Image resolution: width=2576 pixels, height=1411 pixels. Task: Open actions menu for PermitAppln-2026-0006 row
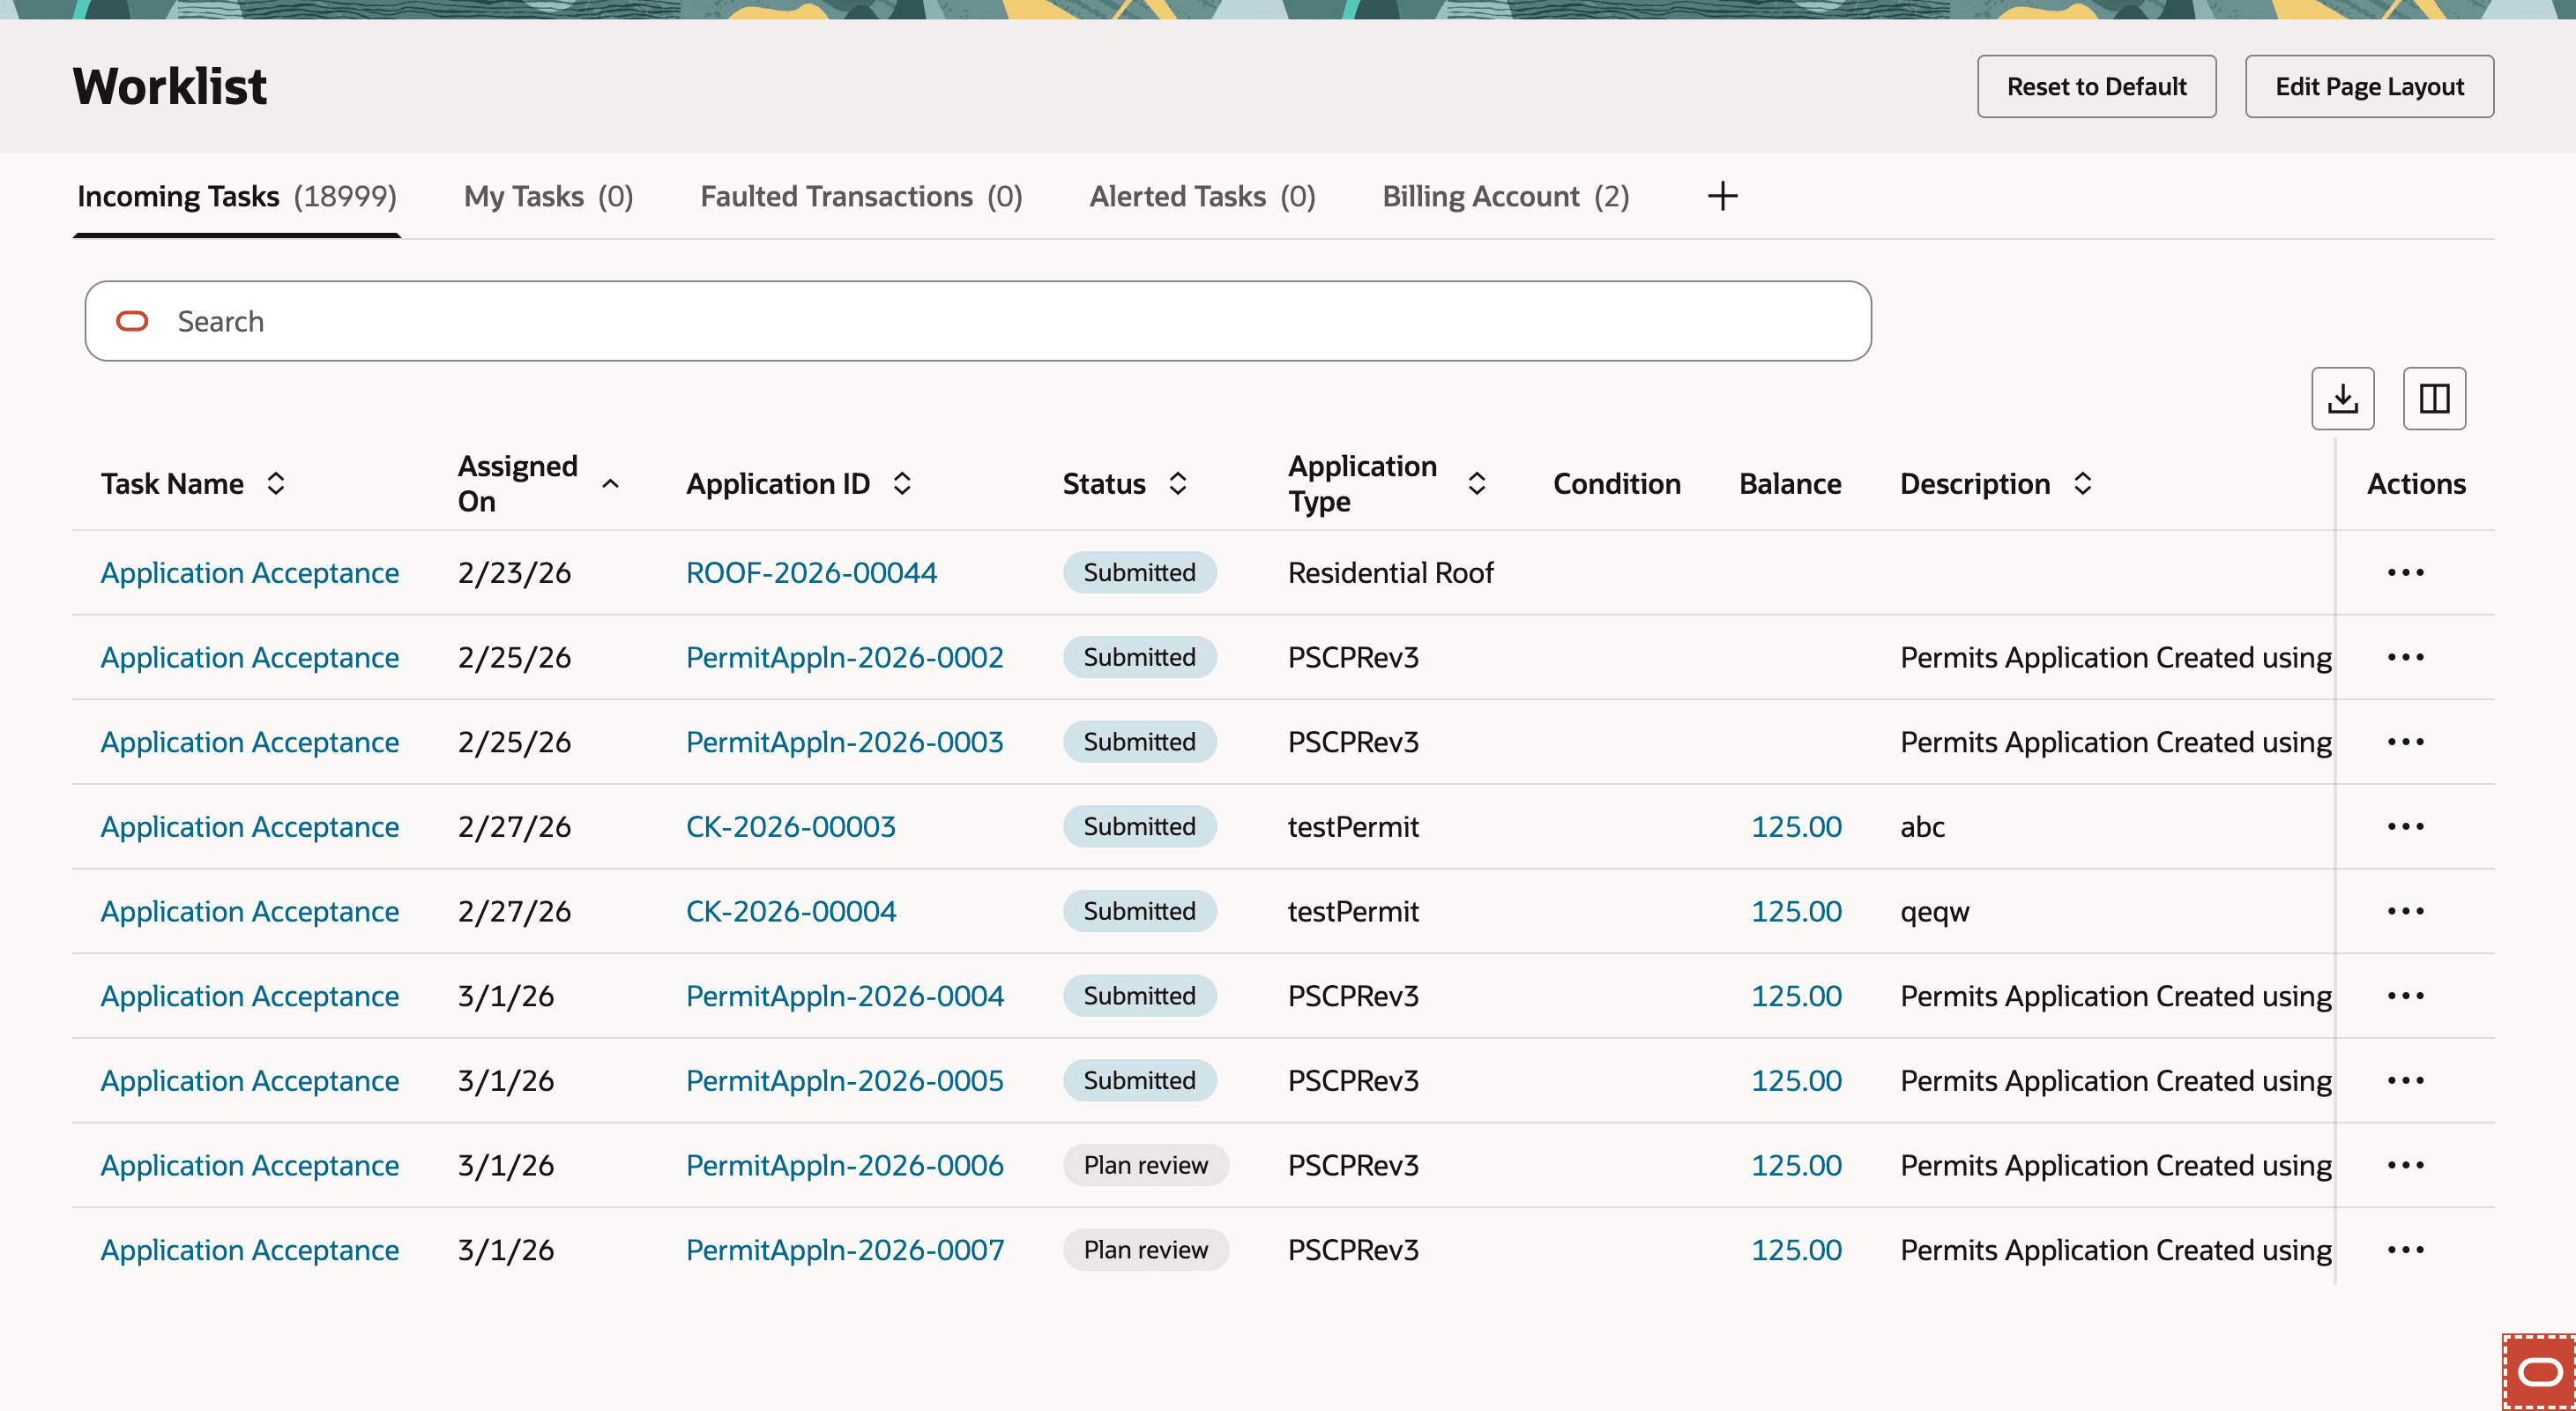click(2405, 1165)
